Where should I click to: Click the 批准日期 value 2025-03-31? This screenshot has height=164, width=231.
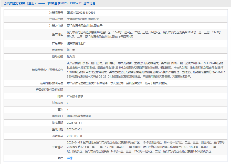(74, 123)
